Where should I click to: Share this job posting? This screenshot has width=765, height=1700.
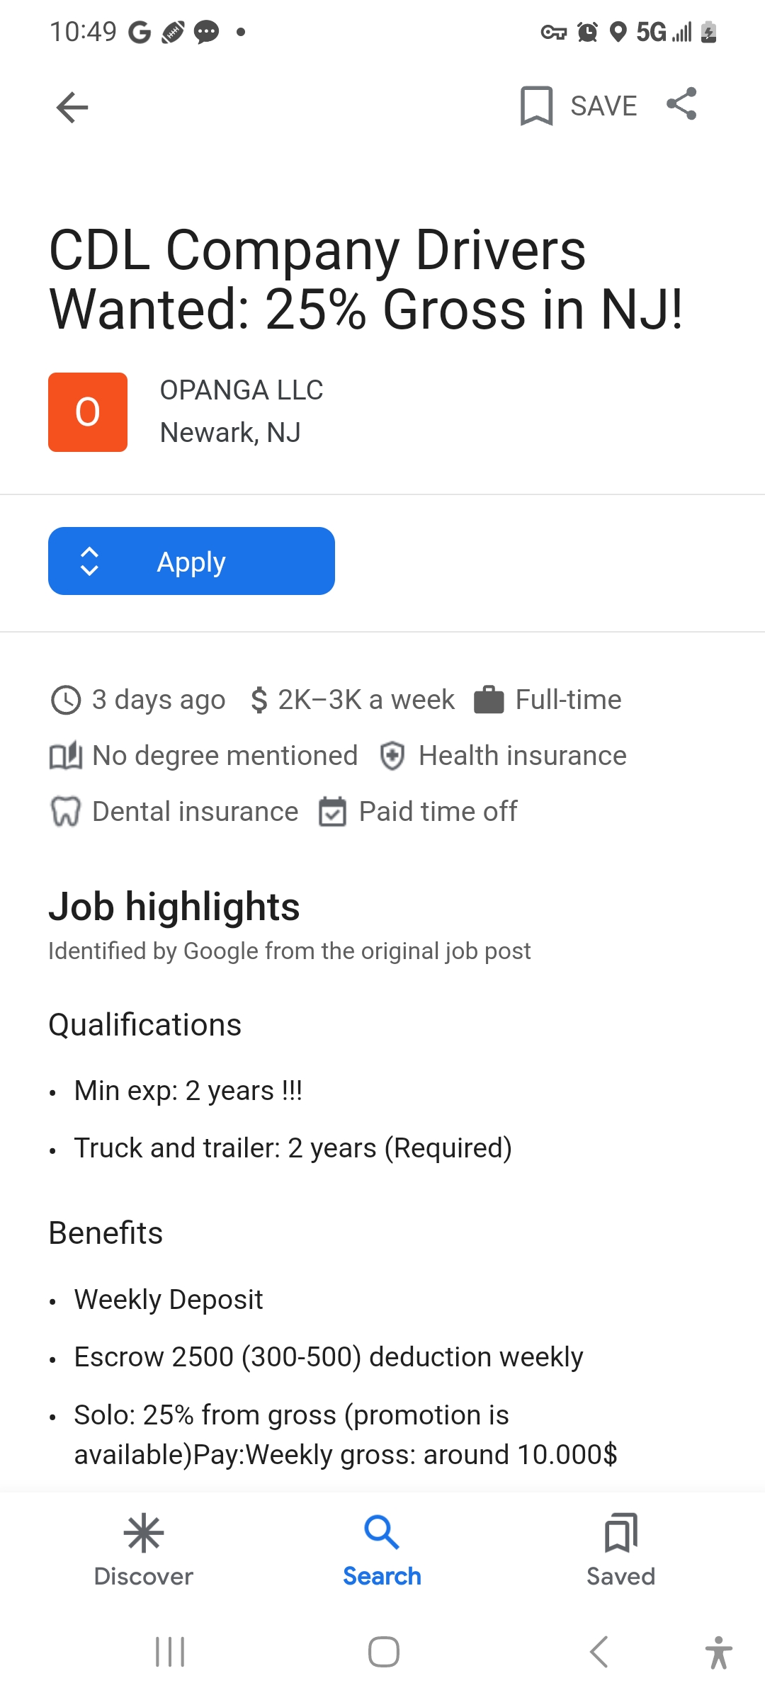point(681,104)
